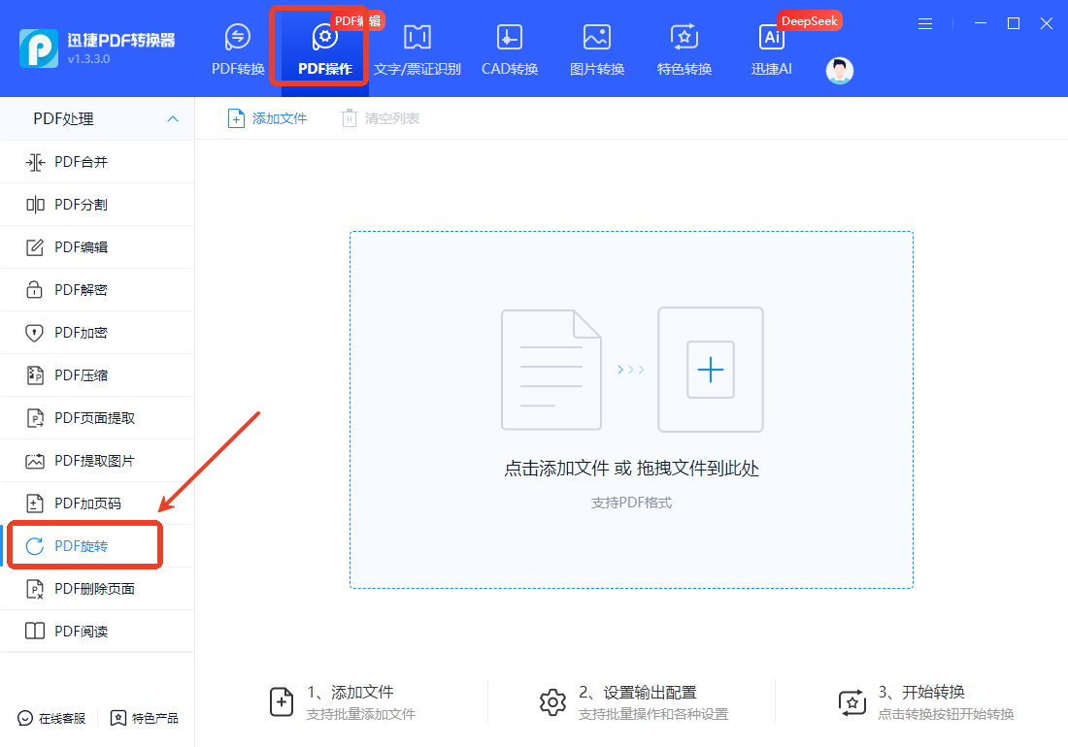This screenshot has height=747, width=1068.
Task: Select the CAD转换 tab
Action: tap(510, 49)
